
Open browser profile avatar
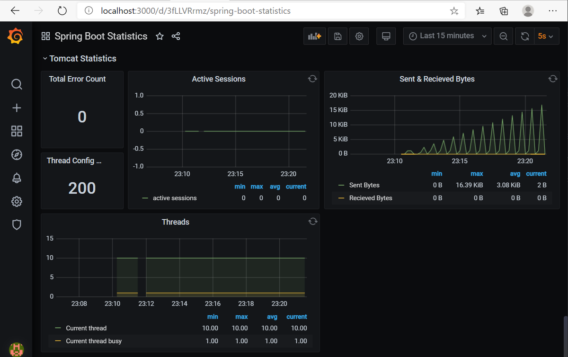click(x=528, y=10)
